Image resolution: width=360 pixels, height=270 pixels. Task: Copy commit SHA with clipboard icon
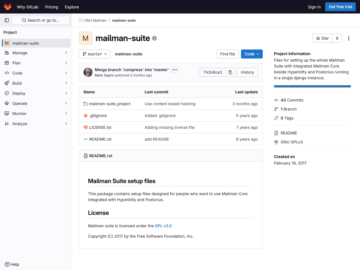(x=230, y=72)
